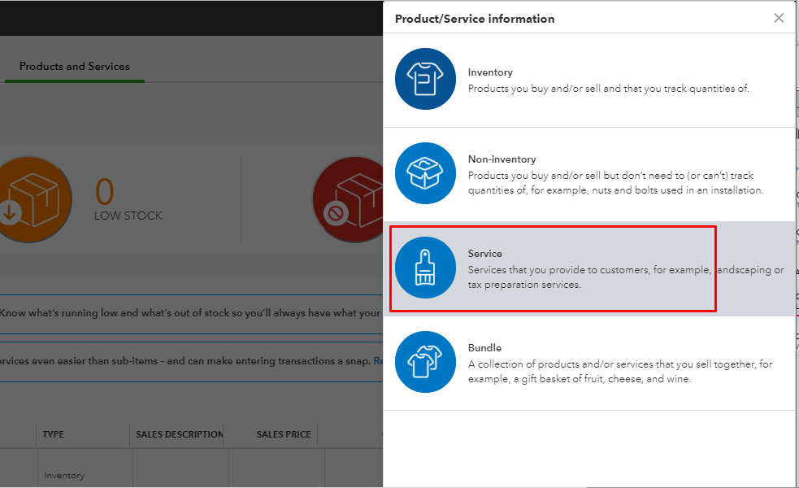Click the SALES DESCRIPTION column header
Image resolution: width=799 pixels, height=488 pixels.
coord(180,434)
